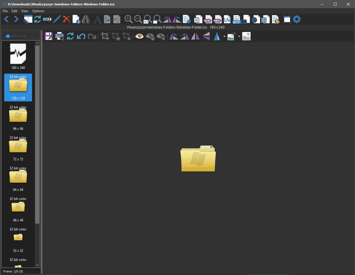Viewport: 355px width, 275px height.
Task: Open the Options menu
Action: pyautogui.click(x=38, y=11)
